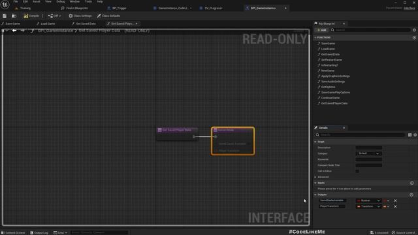The image size is (418, 235).
Task: Open the Edit menu
Action: pos(25,1)
